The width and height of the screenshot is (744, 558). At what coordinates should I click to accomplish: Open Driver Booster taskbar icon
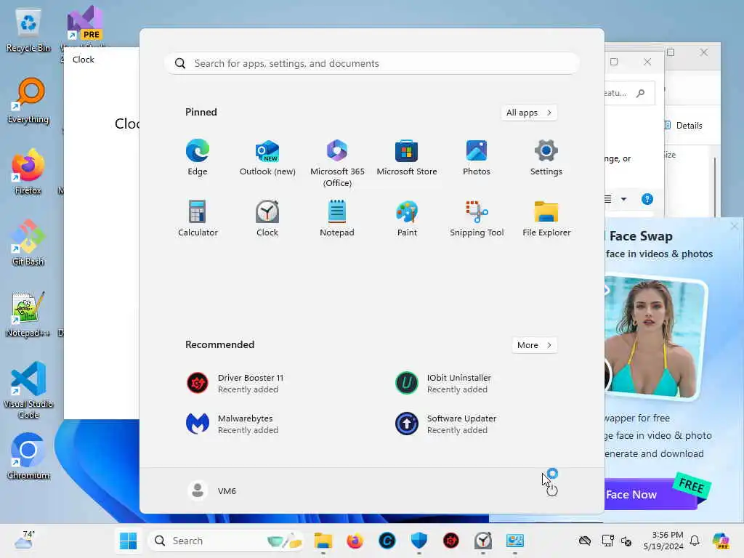click(x=450, y=541)
